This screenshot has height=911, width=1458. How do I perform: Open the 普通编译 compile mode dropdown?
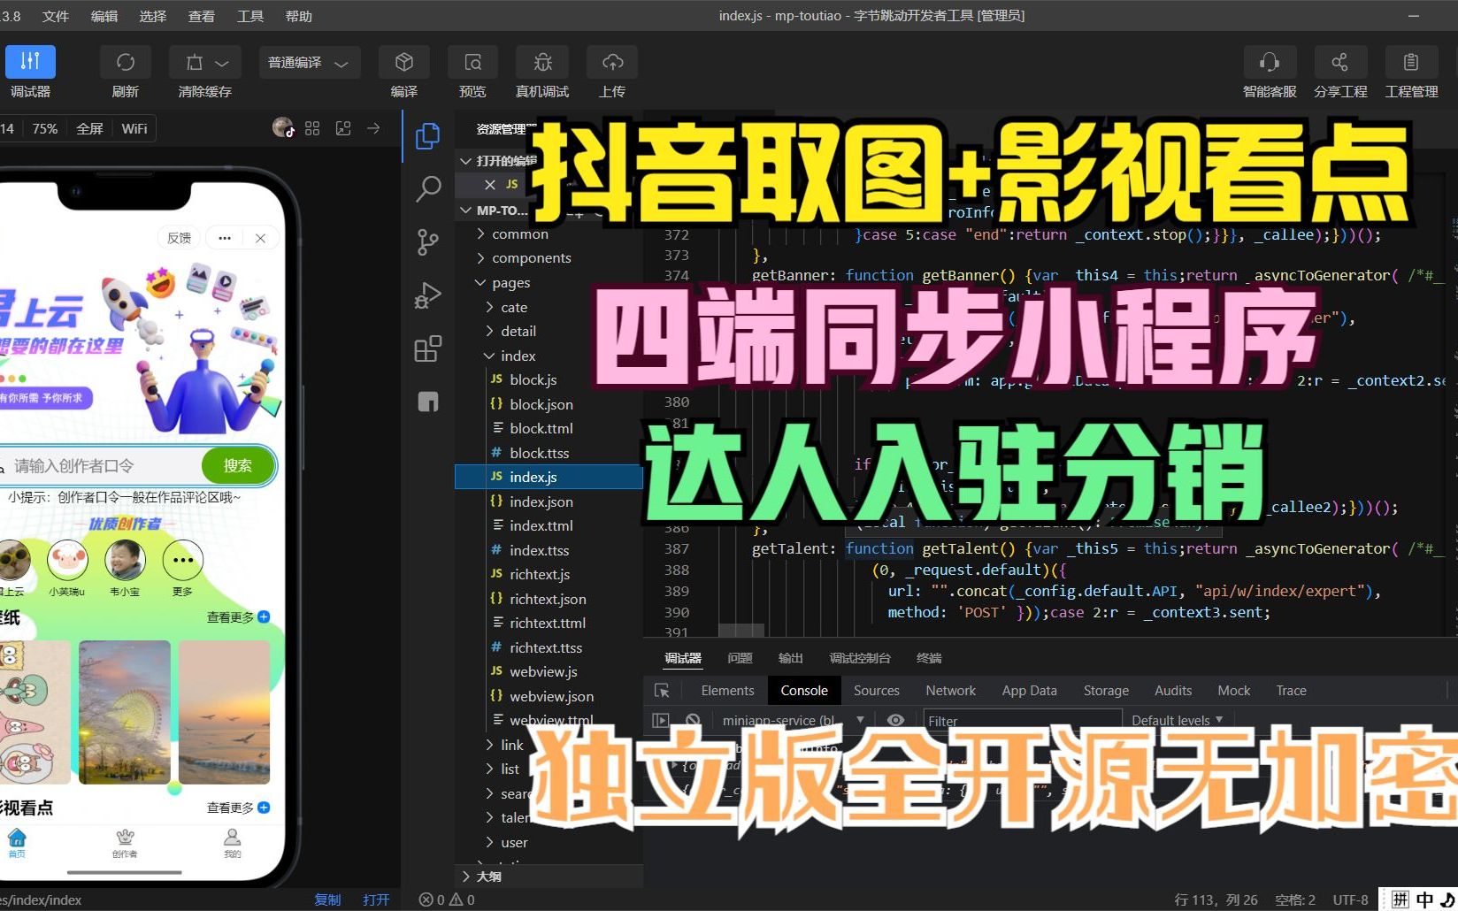pos(309,63)
